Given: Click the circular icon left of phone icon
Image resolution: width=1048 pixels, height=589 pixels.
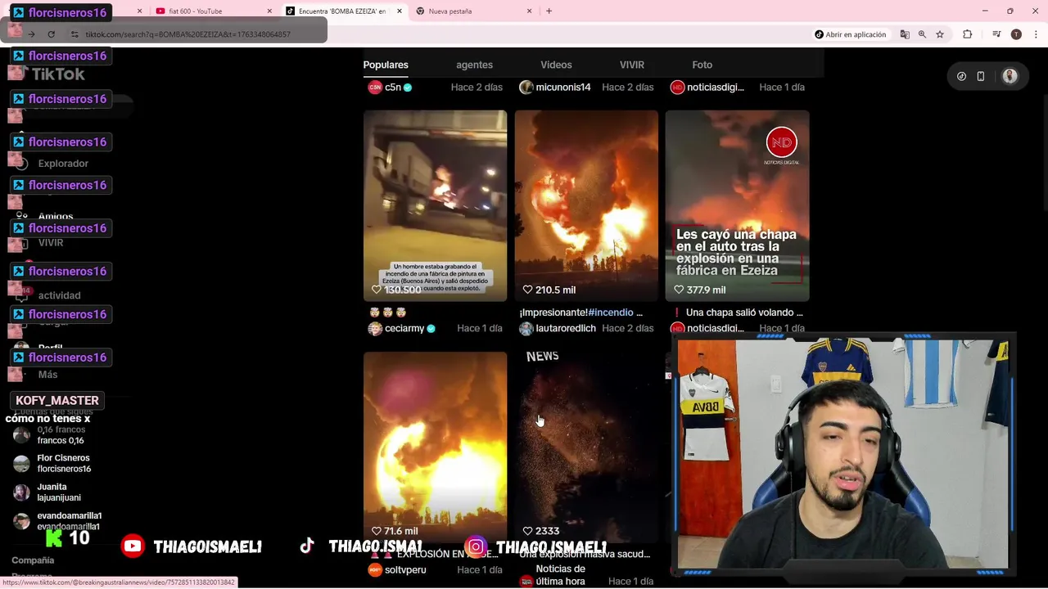Looking at the screenshot, I should click(x=961, y=76).
